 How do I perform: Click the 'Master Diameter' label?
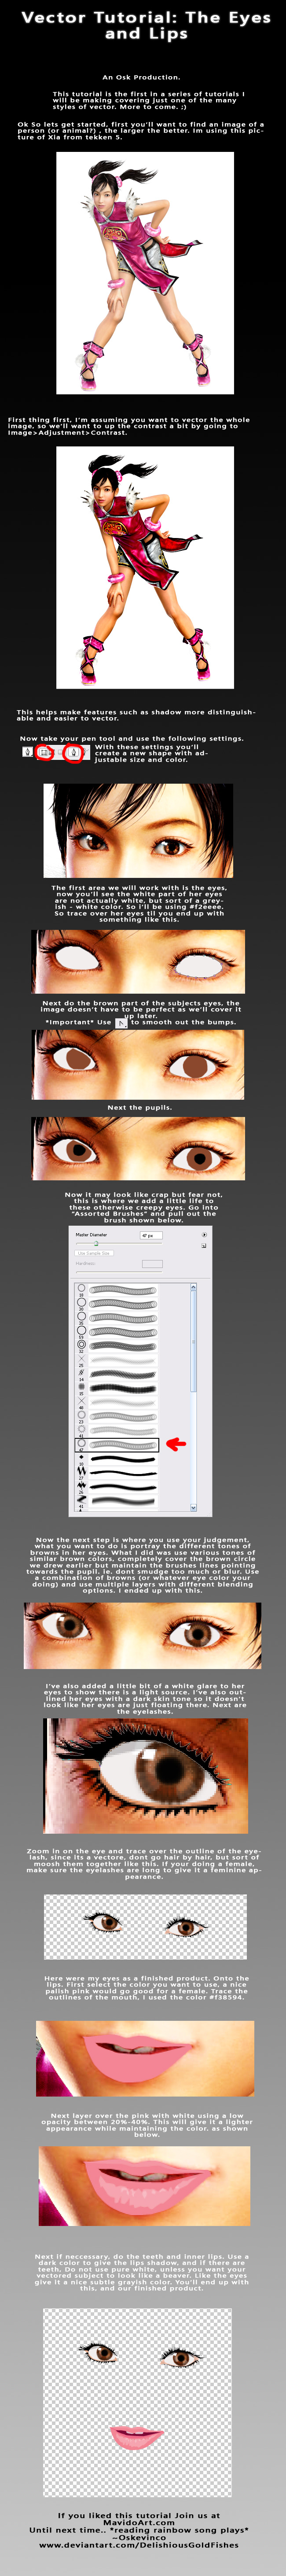tap(91, 1235)
